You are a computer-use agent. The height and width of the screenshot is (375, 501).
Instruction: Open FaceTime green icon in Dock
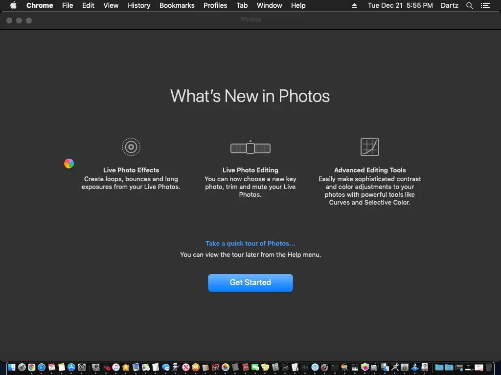pos(255,367)
